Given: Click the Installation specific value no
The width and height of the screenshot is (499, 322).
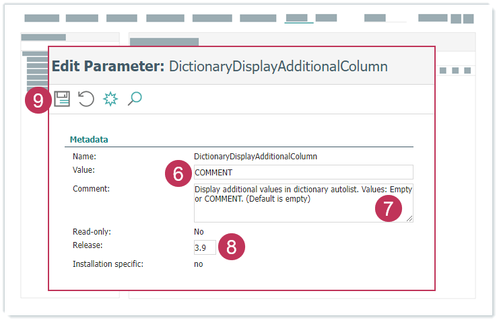Looking at the screenshot, I should [199, 264].
